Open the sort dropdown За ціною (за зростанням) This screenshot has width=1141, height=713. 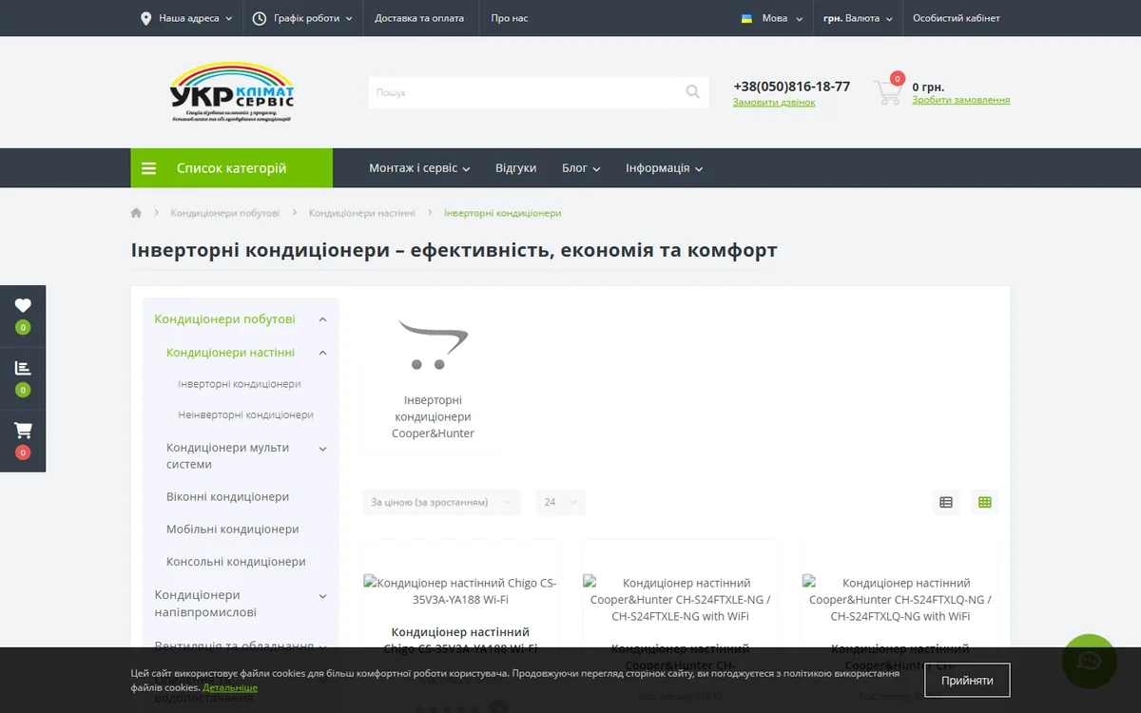(x=442, y=502)
